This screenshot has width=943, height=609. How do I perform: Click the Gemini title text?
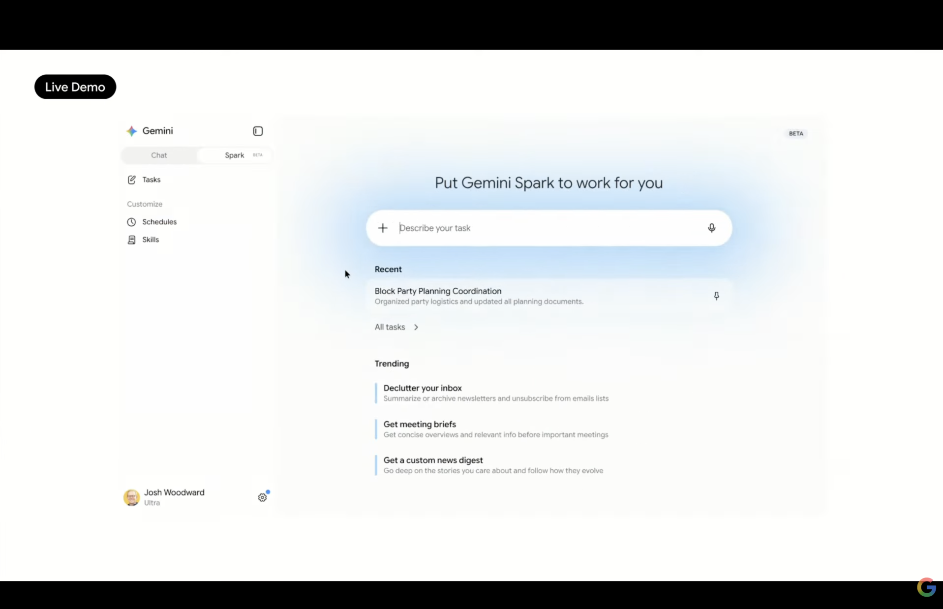157,131
